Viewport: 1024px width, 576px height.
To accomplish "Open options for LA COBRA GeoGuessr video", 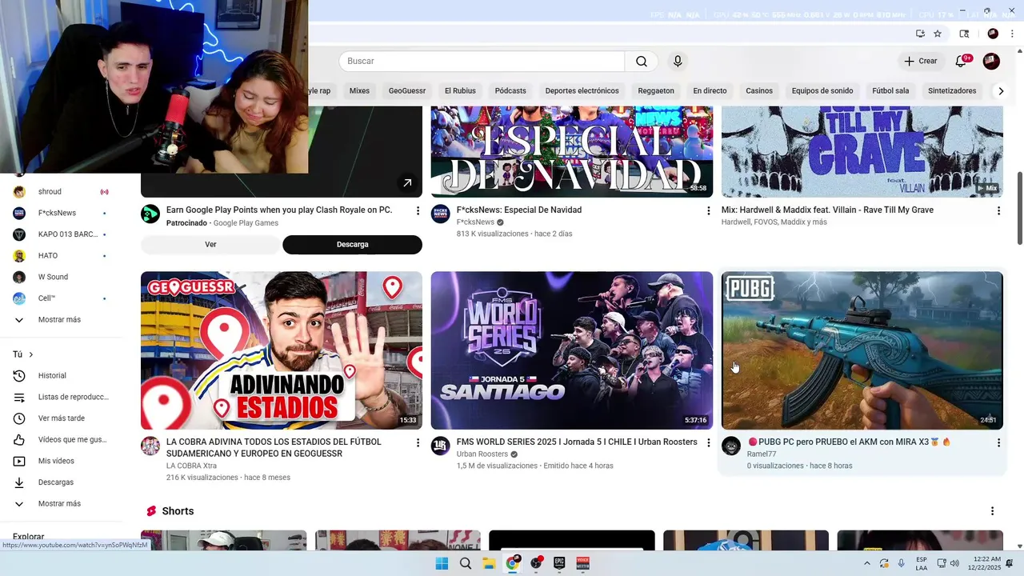I will (x=418, y=442).
